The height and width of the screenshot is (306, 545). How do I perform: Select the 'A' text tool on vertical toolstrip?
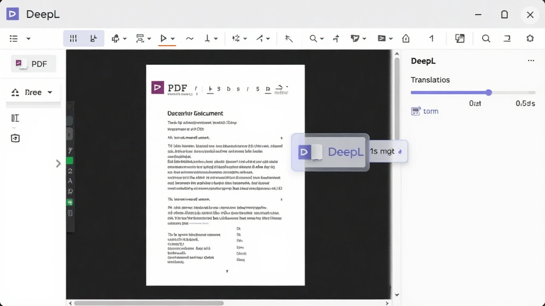(70, 181)
